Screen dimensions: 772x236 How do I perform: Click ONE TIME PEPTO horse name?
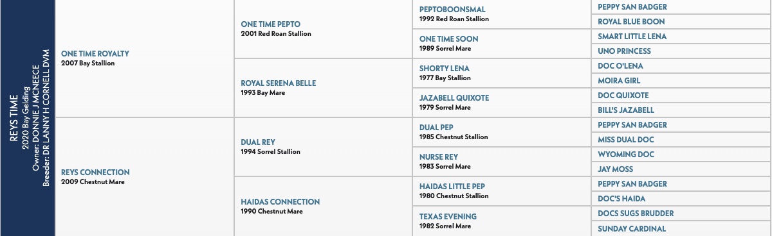pyautogui.click(x=270, y=24)
